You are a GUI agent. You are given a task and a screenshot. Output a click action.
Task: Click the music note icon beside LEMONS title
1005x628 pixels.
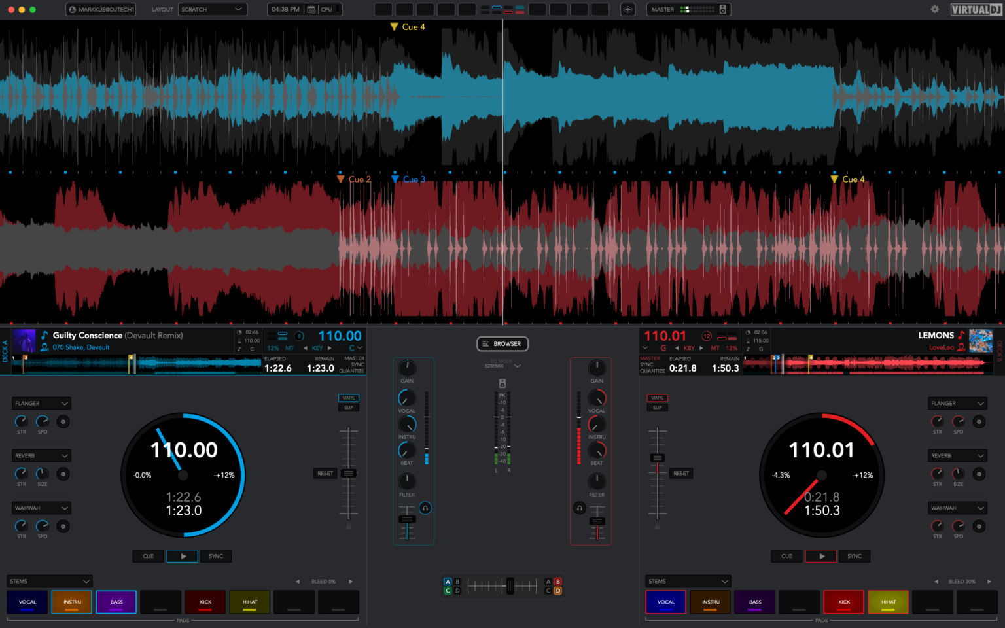click(962, 335)
